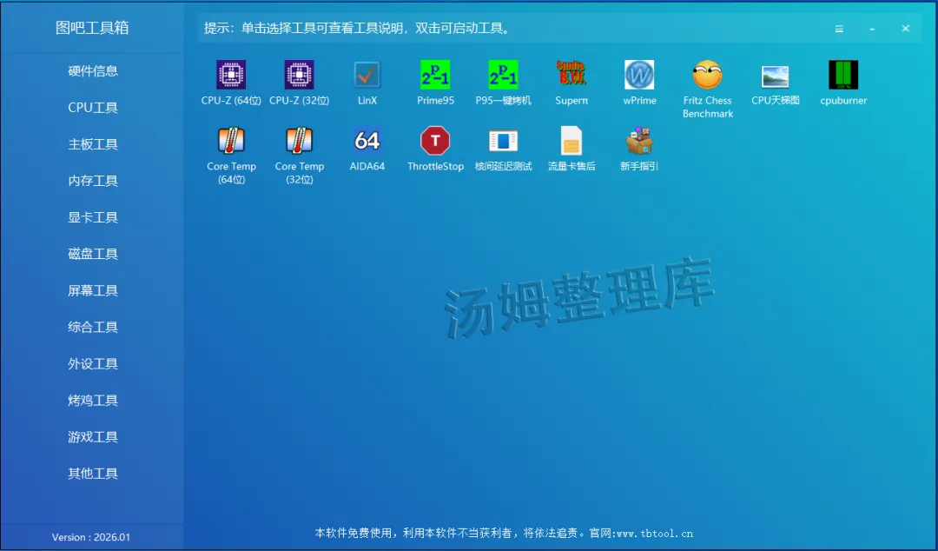The image size is (938, 551).
Task: Switch to the 硬件信息 category
Action: click(93, 71)
